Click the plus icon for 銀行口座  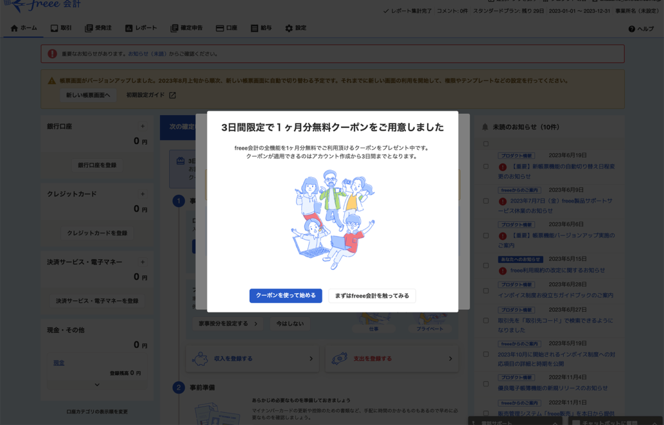click(143, 126)
